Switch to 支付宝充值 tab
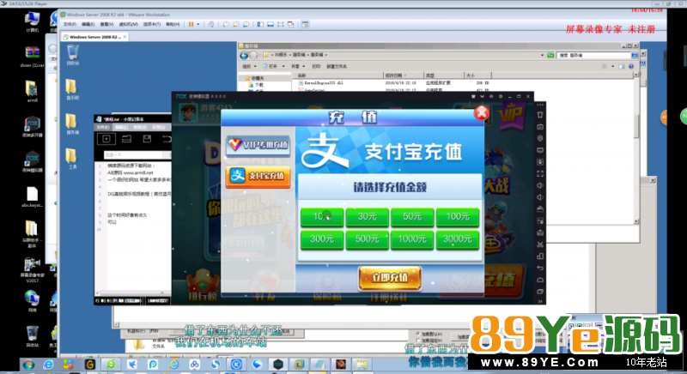This screenshot has height=374, width=687. pos(258,177)
